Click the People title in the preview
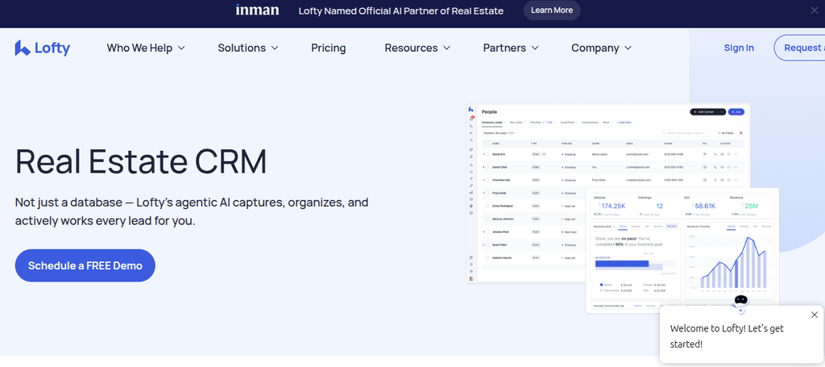825x367 pixels. point(489,111)
